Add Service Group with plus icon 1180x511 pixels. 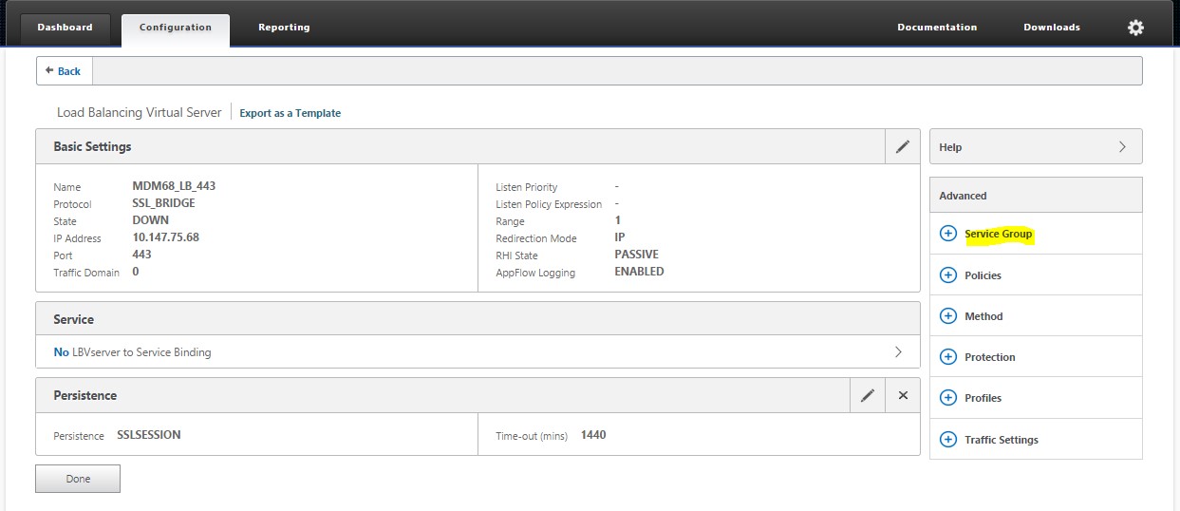click(947, 234)
